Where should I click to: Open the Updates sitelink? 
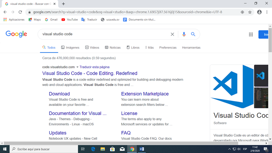(x=57, y=133)
